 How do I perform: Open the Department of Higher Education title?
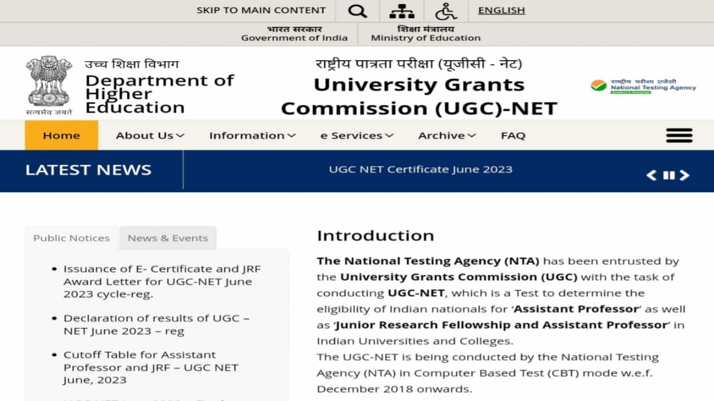click(x=160, y=94)
